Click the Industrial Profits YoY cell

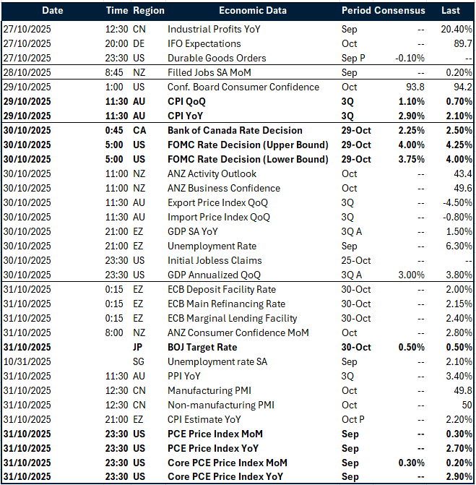214,29
